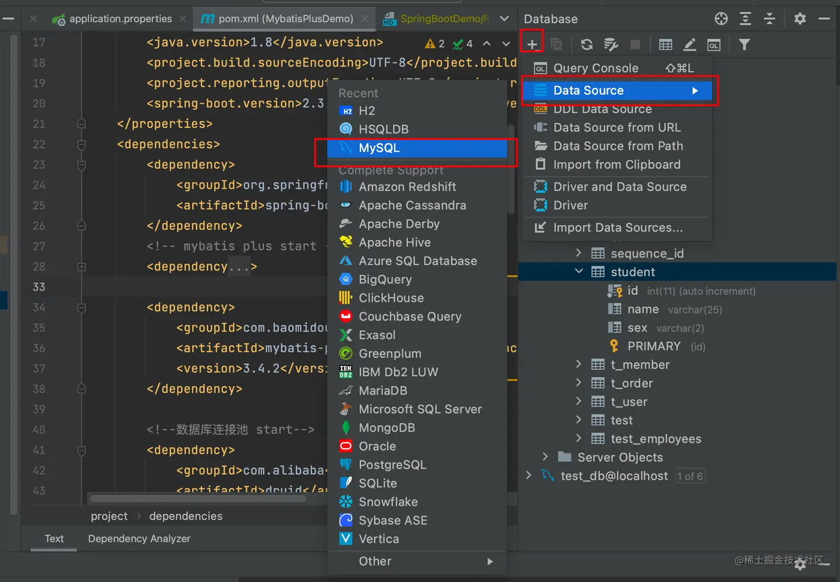Screen dimensions: 840x582
Task: Select MariaDB data source
Action: tap(417, 390)
